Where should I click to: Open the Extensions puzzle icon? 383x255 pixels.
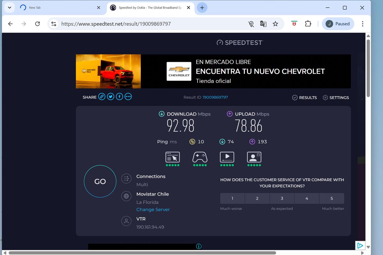pos(308,24)
